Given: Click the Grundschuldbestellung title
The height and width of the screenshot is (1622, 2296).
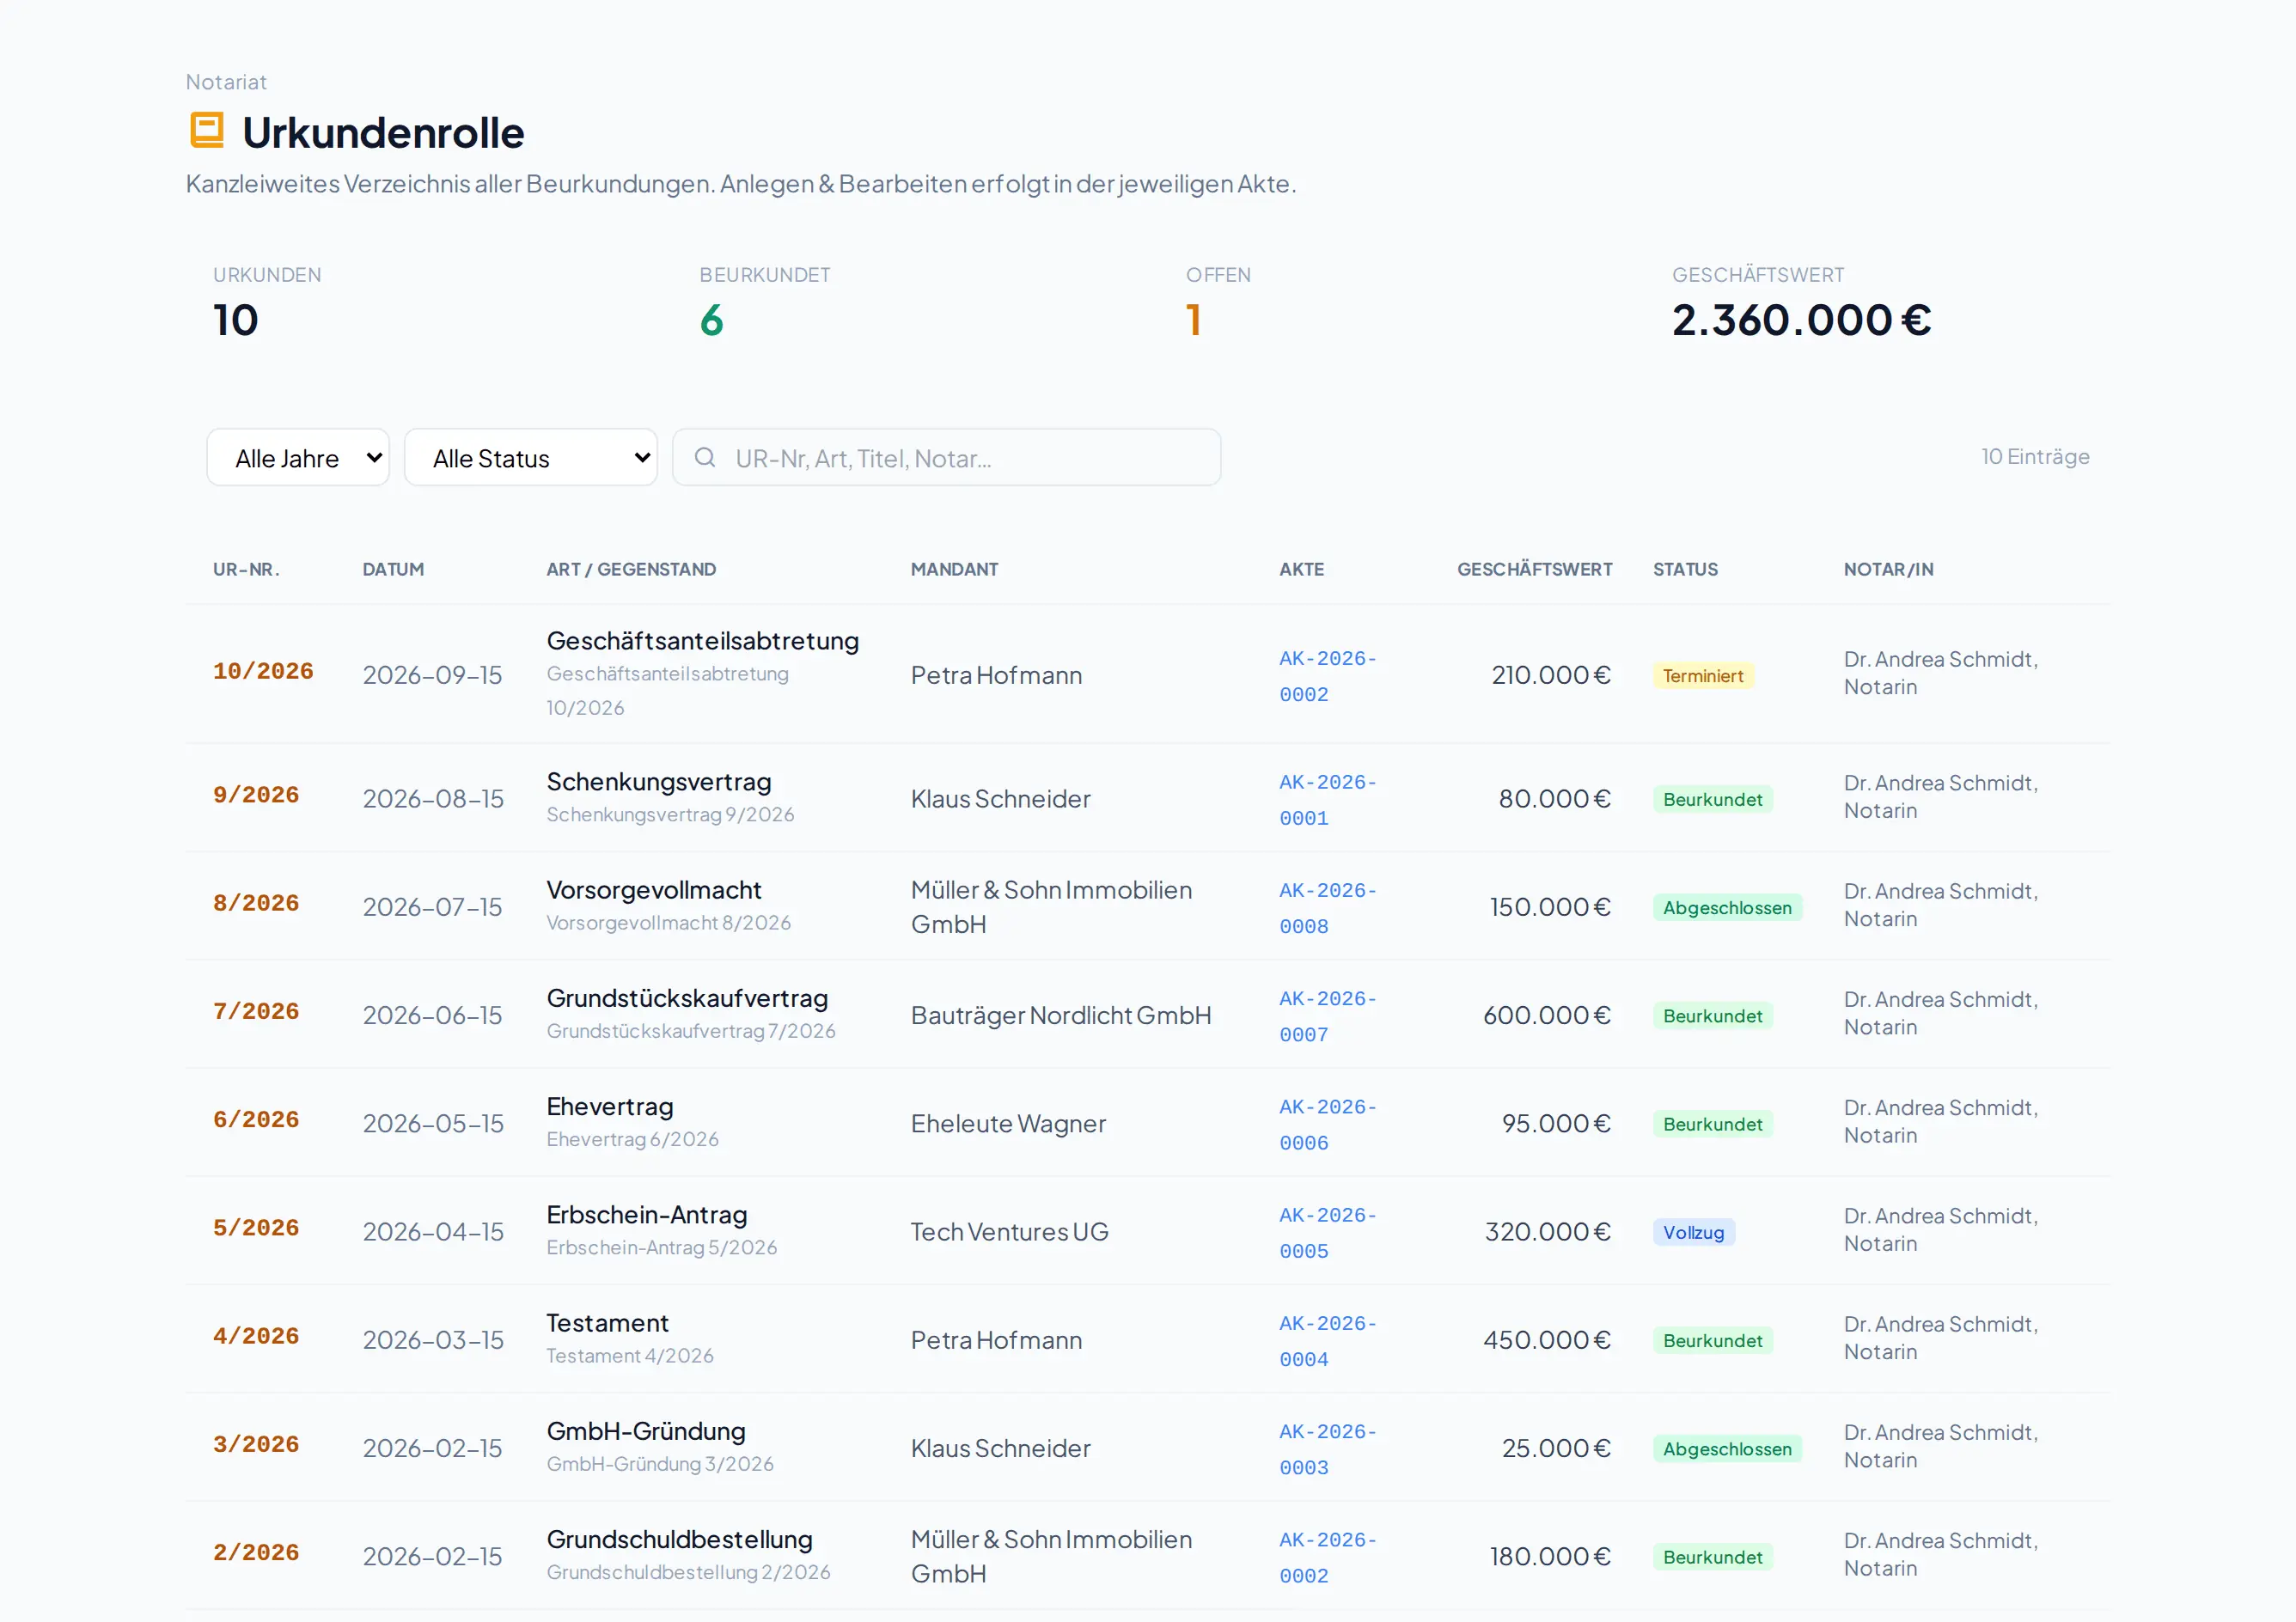Looking at the screenshot, I should (680, 1540).
